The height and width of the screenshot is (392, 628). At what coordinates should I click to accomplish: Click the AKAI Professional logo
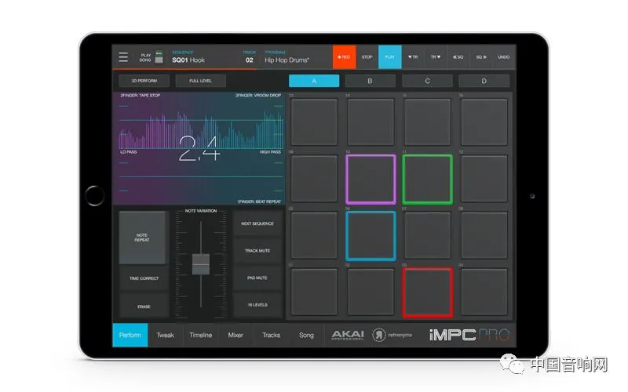click(348, 336)
